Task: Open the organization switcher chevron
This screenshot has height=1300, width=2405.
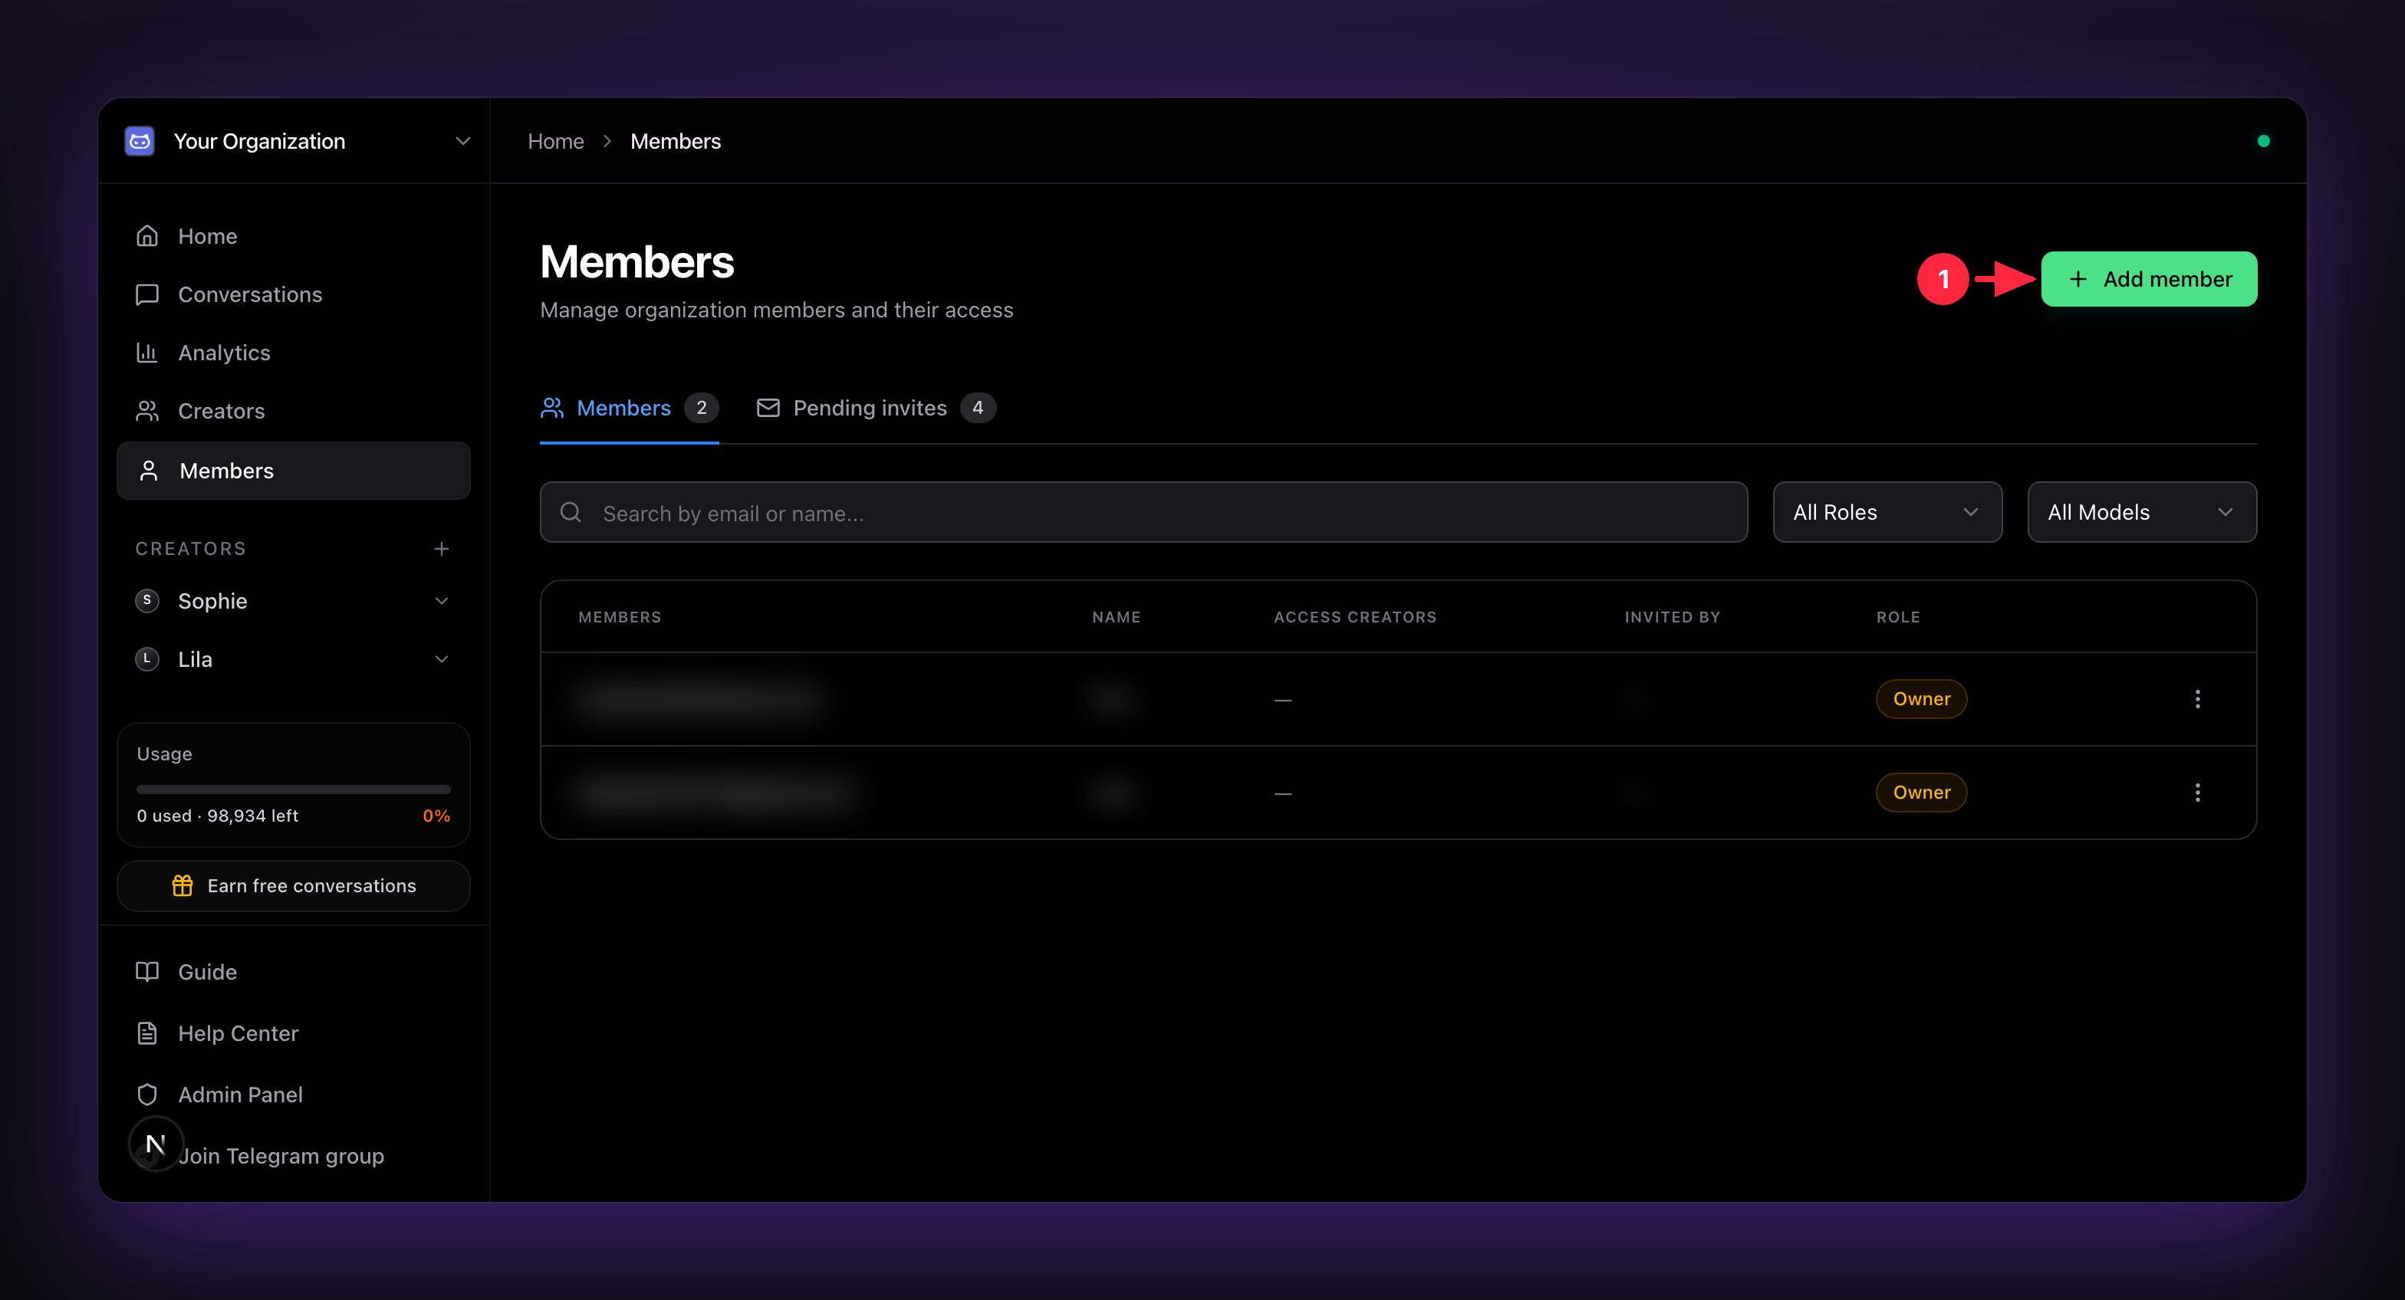Action: tap(463, 141)
